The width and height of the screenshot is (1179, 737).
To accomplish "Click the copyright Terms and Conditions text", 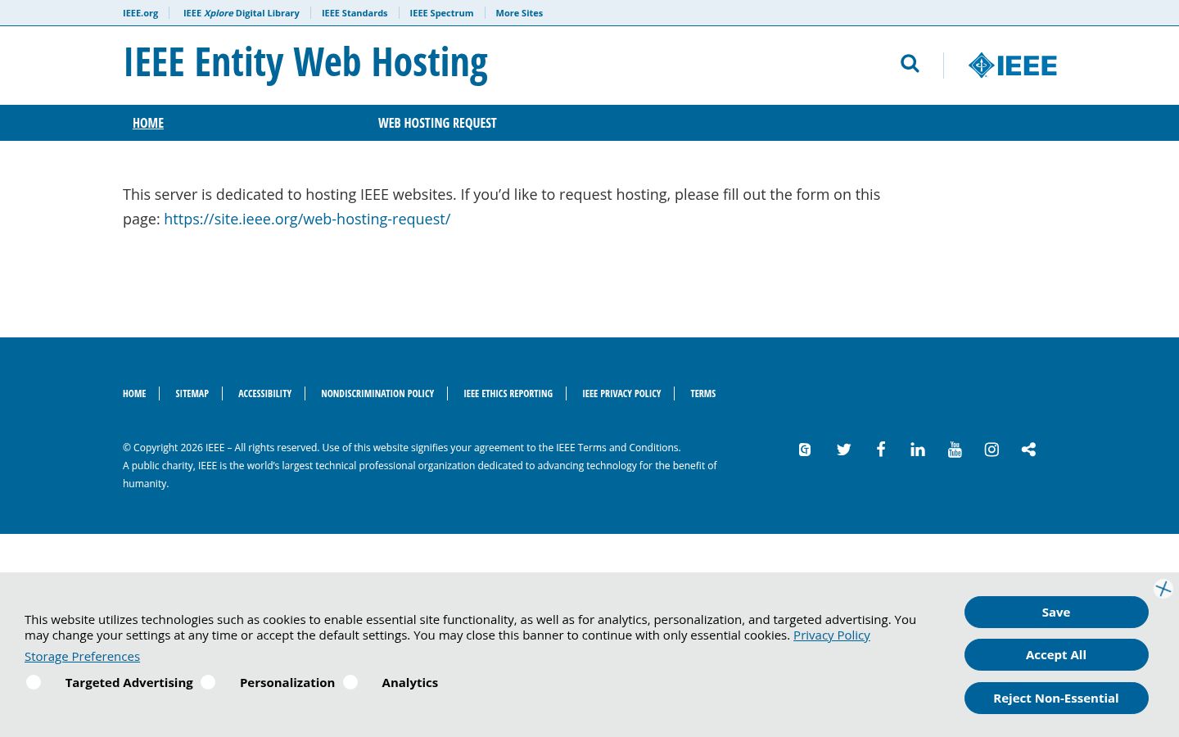I will tap(628, 448).
